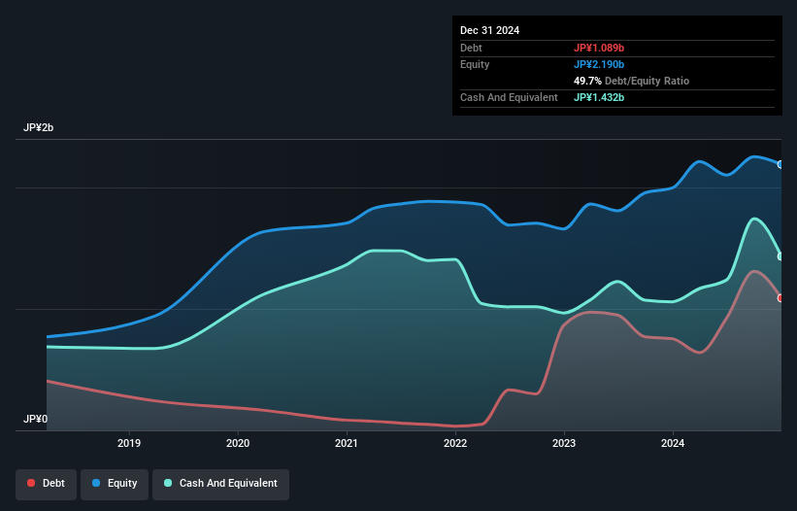Image resolution: width=797 pixels, height=511 pixels.
Task: Click the 2023 x-axis label
Action: pyautogui.click(x=564, y=443)
